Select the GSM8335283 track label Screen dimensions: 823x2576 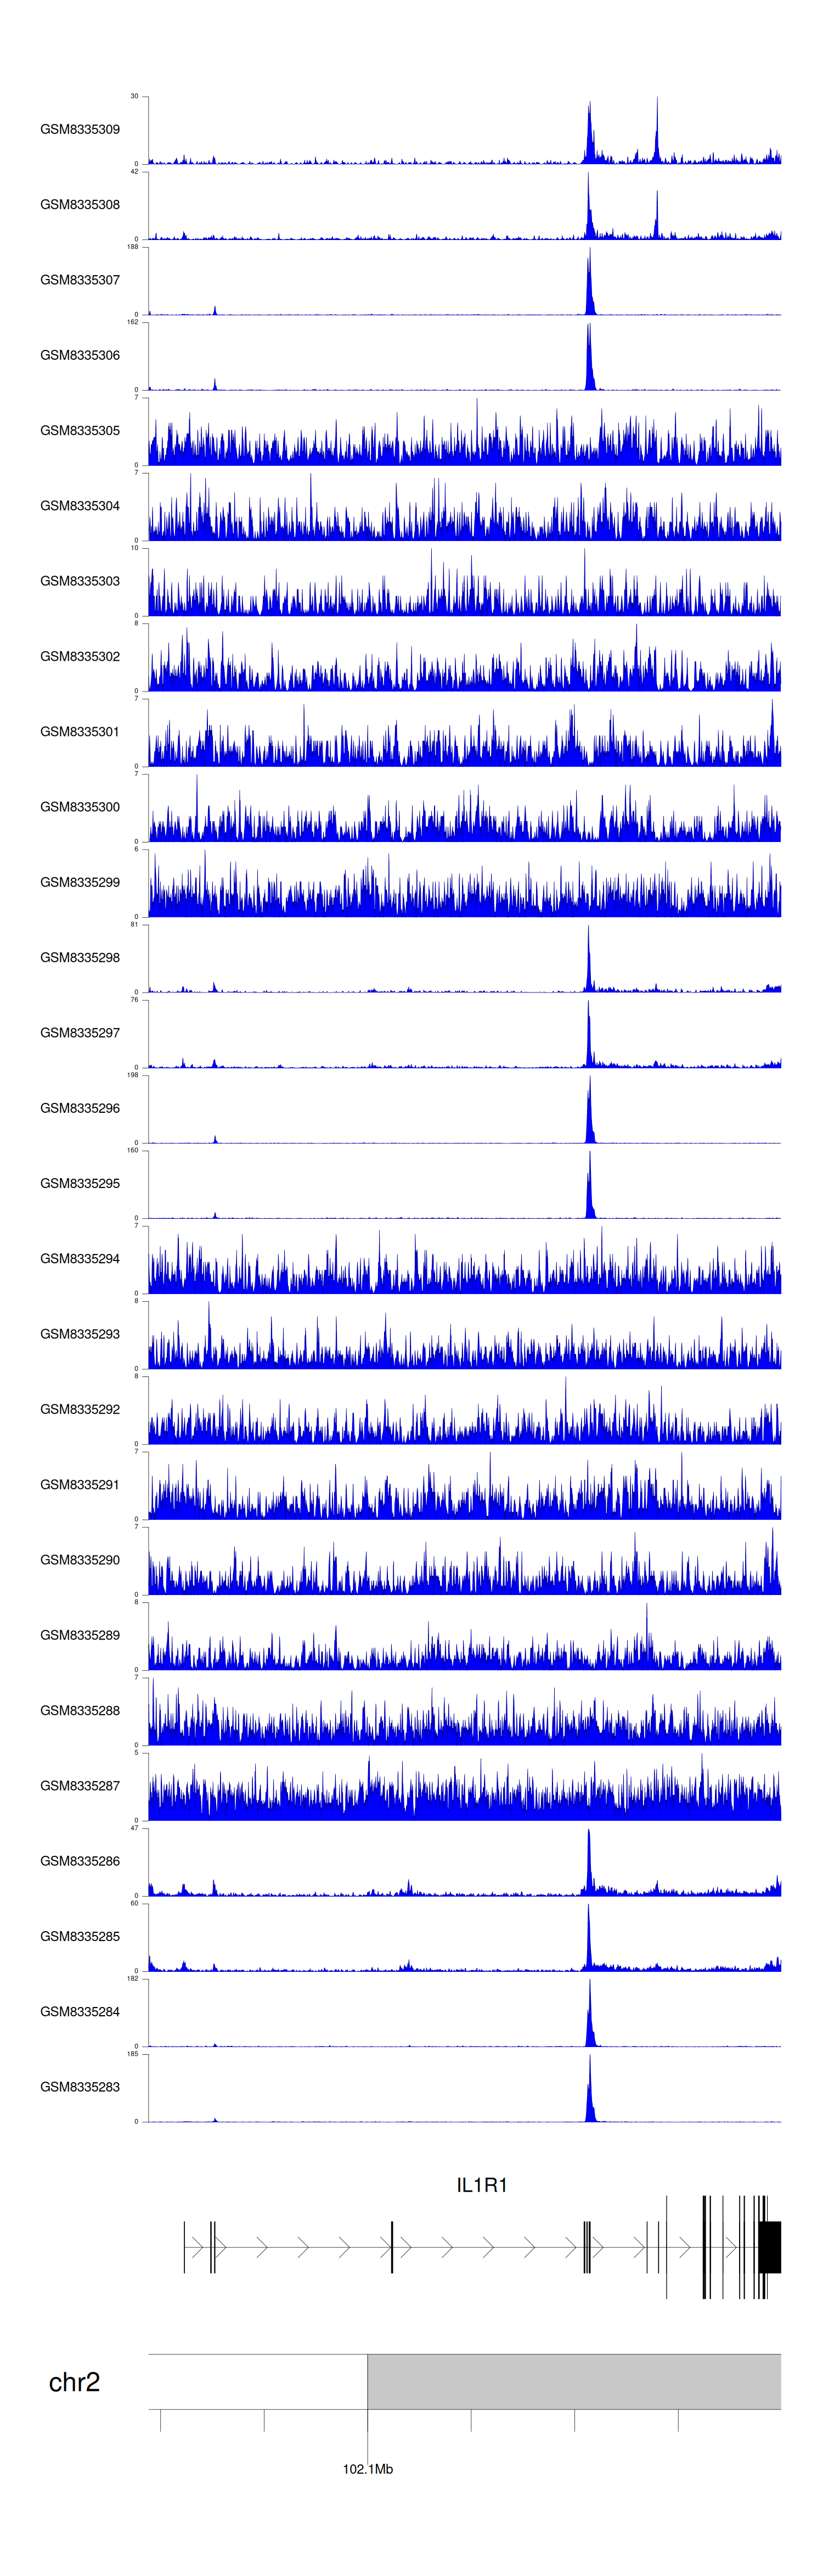[80, 2087]
